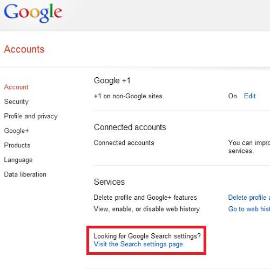Select the '+1 on non-Google sites' label
270x270 pixels.
tap(128, 96)
